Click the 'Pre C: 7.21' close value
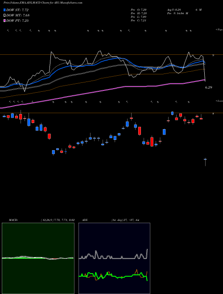The height and width of the screenshot is (294, 223). point(139,20)
